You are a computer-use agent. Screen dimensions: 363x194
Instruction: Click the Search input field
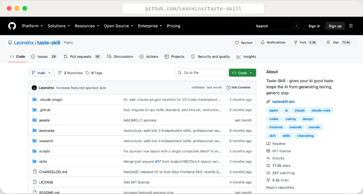[x=278, y=26]
